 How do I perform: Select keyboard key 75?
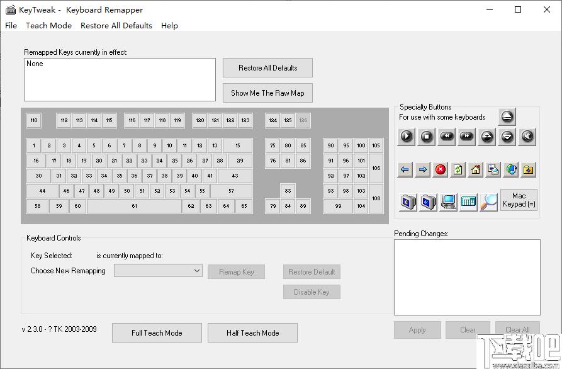click(273, 145)
